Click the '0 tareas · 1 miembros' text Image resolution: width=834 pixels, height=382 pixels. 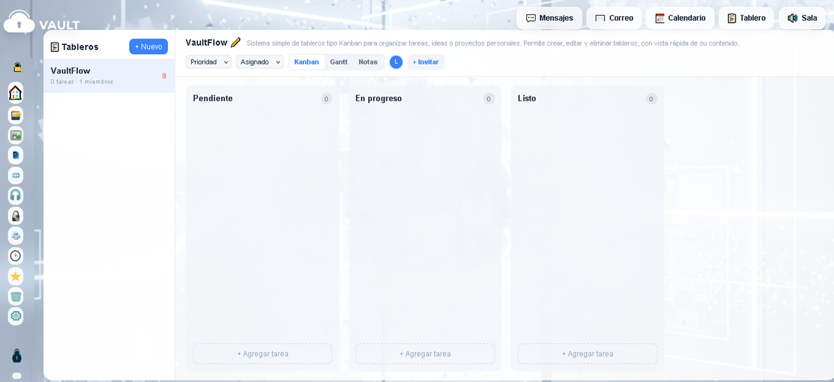point(81,82)
